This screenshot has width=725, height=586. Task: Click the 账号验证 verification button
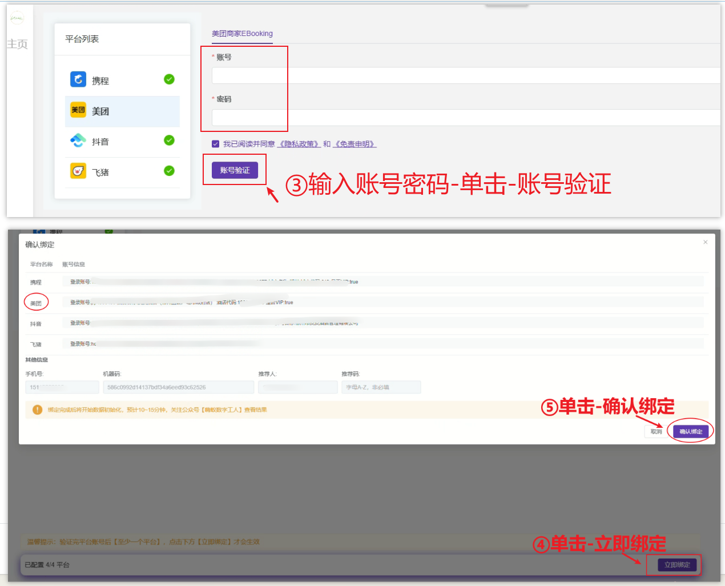[235, 170]
